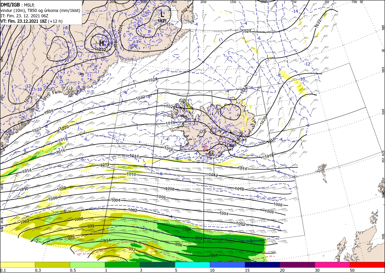
Task: Click the "20W" longitude label at top
Action: [x=203, y=2]
